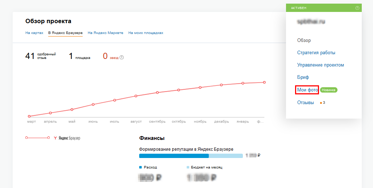Click the 1 площадка counter
373x188 pixels.
[x=79, y=56]
